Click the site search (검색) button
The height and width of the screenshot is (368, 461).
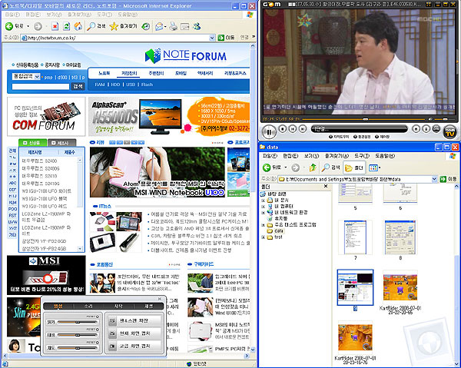(78, 86)
